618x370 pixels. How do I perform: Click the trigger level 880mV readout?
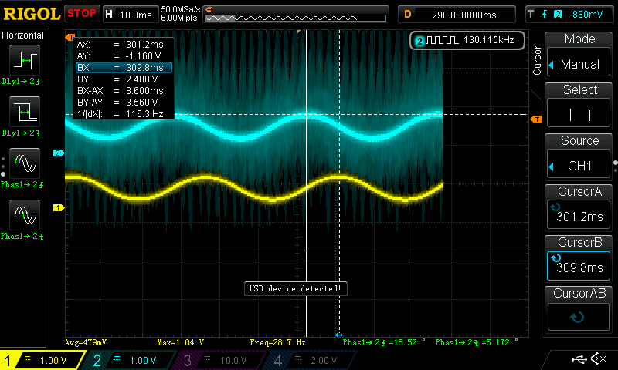(587, 15)
